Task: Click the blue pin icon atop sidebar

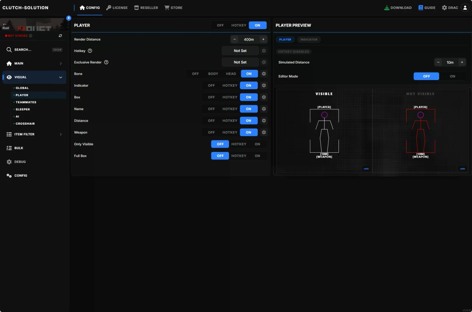Action: pyautogui.click(x=69, y=18)
